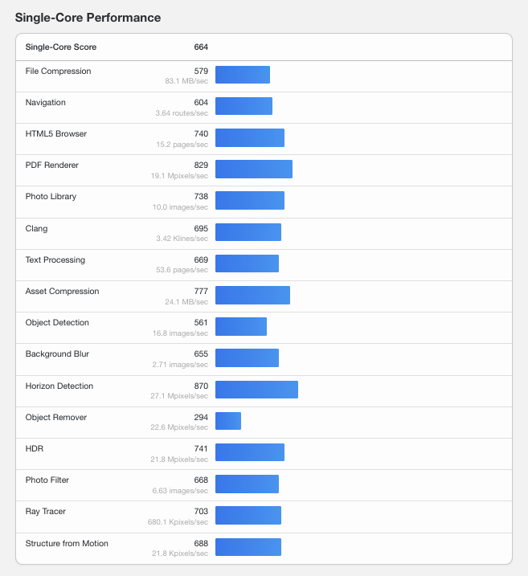Select the Clang benchmark label
Image resolution: width=528 pixels, height=576 pixels.
(36, 228)
